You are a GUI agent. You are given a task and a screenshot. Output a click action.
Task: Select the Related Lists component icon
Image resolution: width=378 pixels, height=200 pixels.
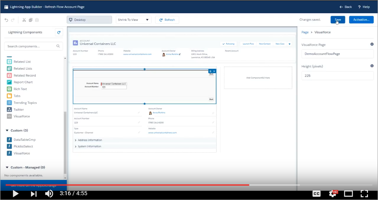click(x=9, y=69)
